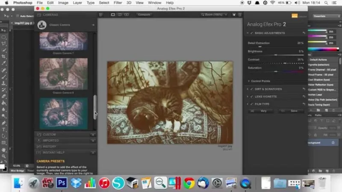Open Dropbox from the Dock
The image size is (342, 192).
(76, 183)
